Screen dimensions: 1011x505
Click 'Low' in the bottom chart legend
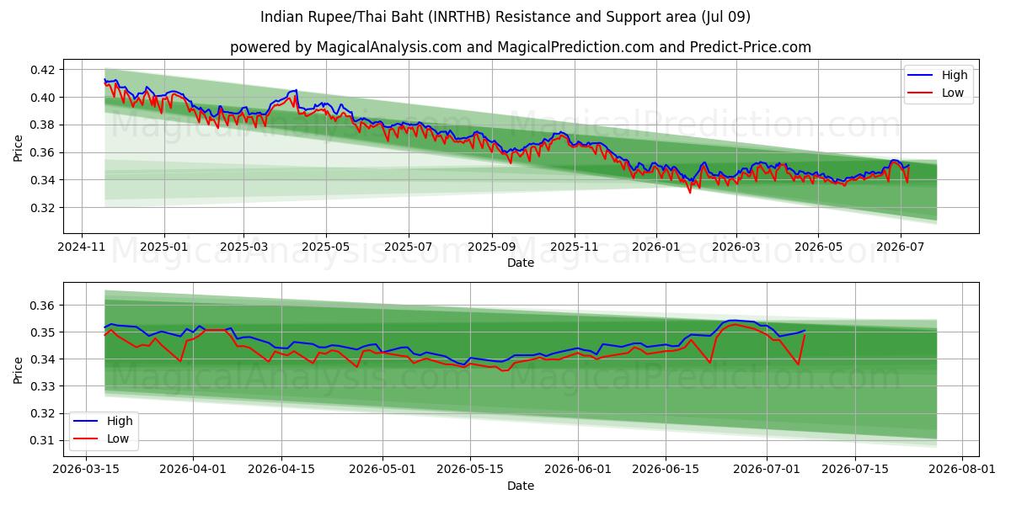117,439
